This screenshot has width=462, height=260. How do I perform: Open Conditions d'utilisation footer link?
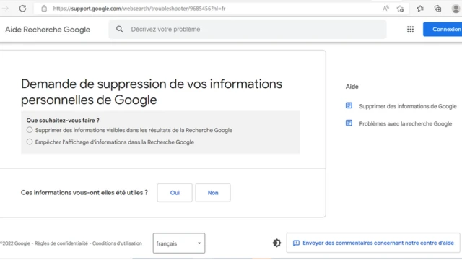coord(117,243)
